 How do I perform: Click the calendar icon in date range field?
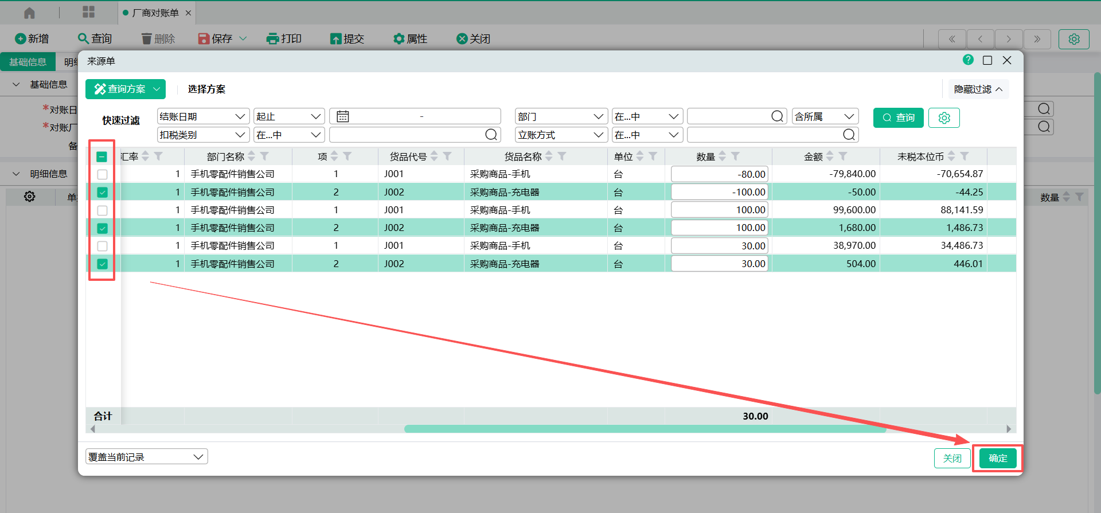click(343, 117)
